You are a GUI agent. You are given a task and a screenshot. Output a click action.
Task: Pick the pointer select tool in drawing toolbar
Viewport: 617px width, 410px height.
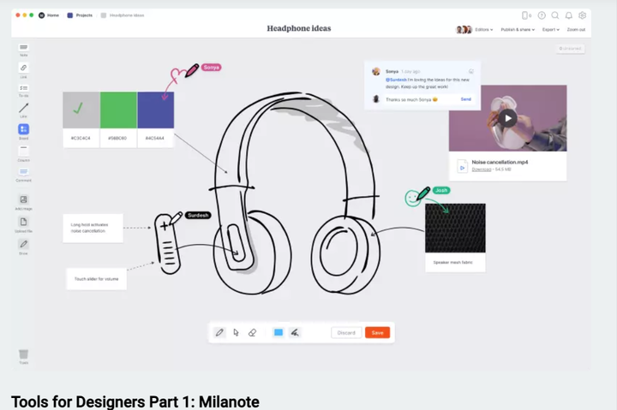236,332
